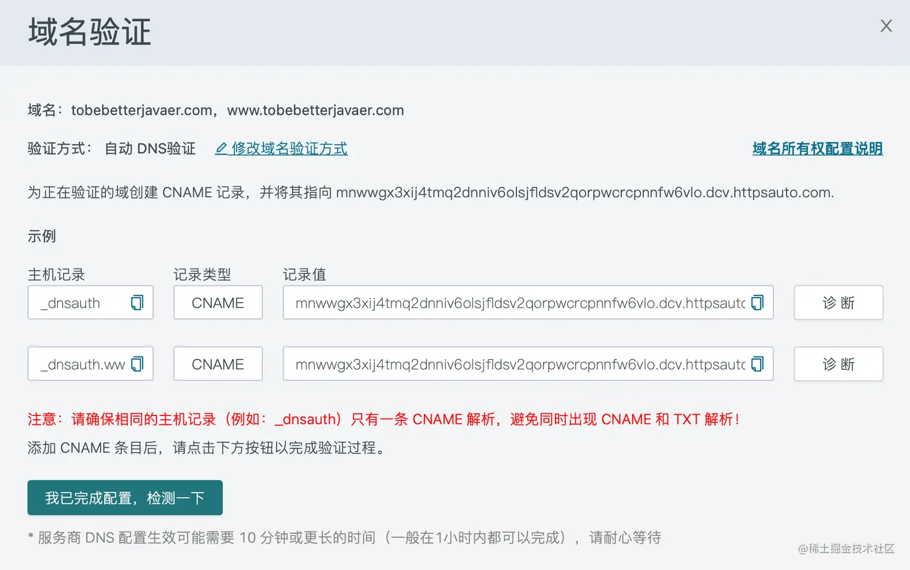
Task: Copy the _dnsauth host record
Action: coord(137,302)
